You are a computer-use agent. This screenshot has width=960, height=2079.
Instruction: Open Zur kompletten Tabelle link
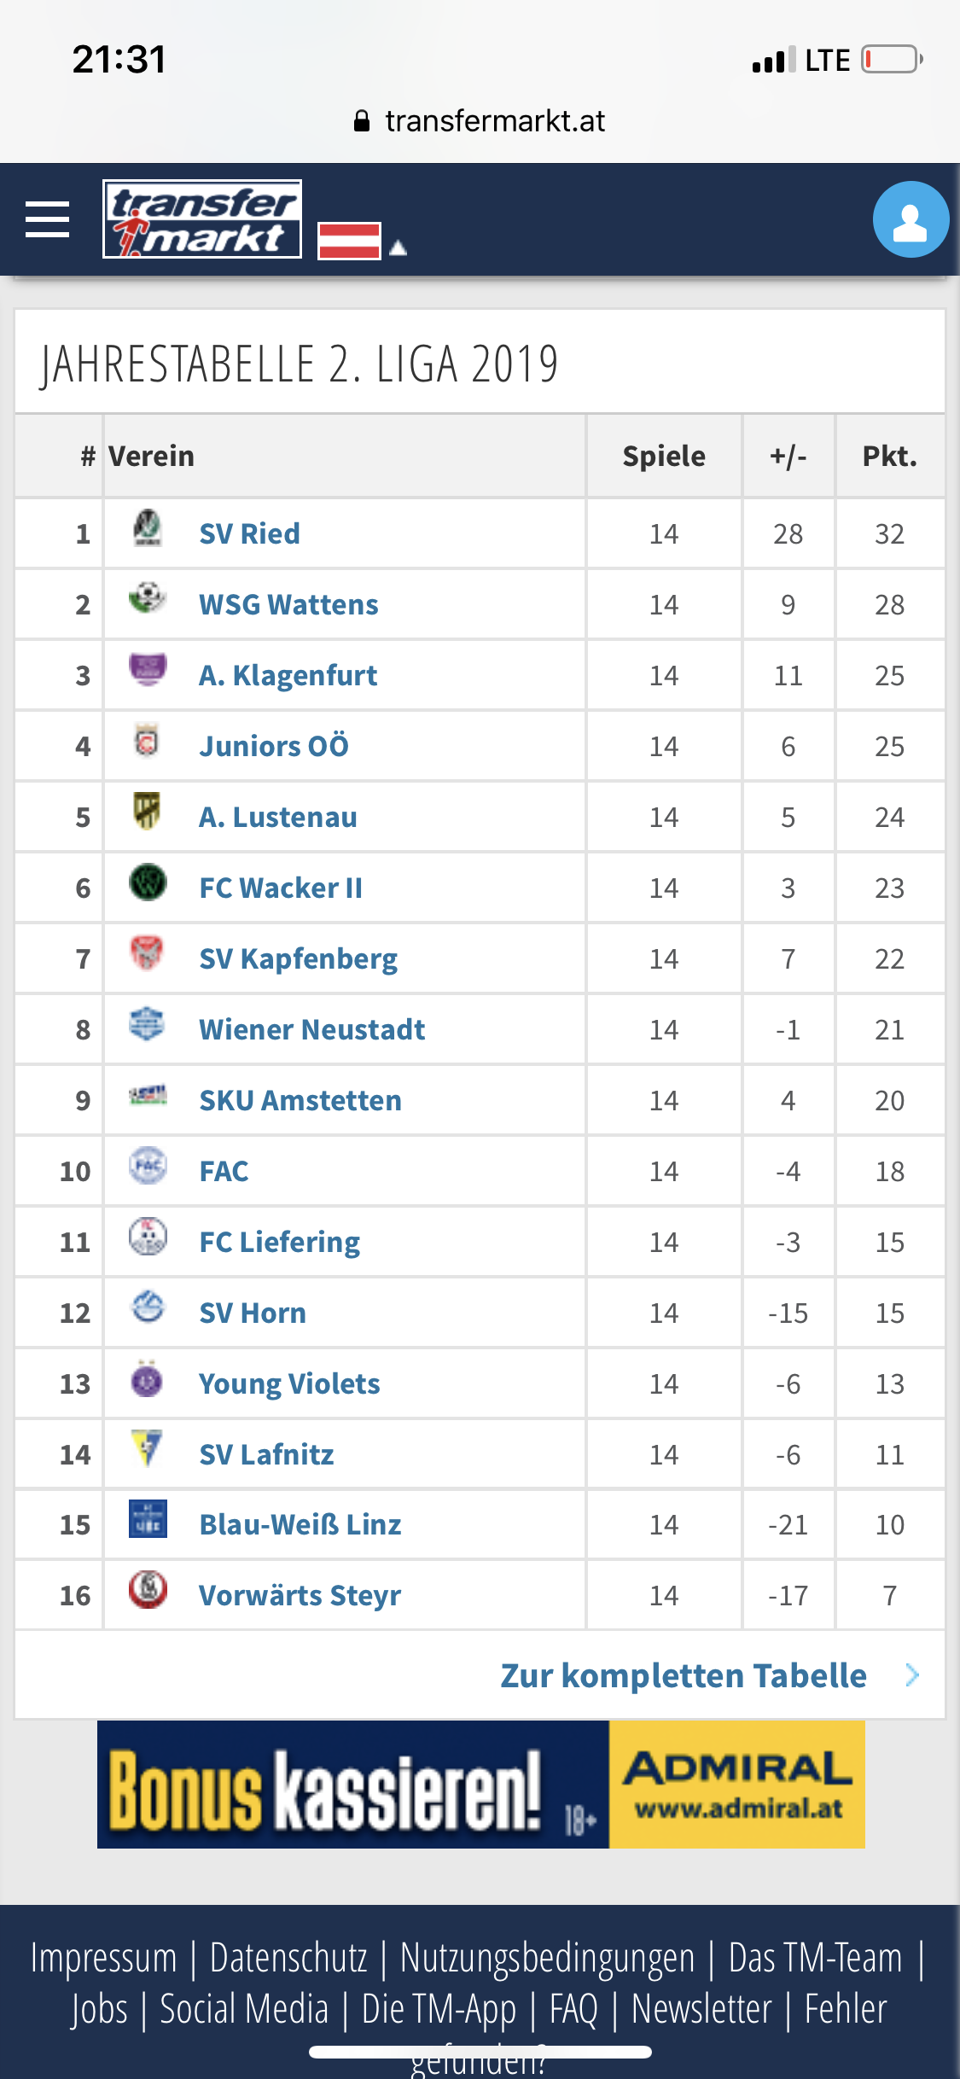coord(683,1675)
